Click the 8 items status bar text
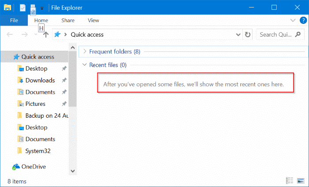Screen dimensions: 309x187 [x=17, y=181]
